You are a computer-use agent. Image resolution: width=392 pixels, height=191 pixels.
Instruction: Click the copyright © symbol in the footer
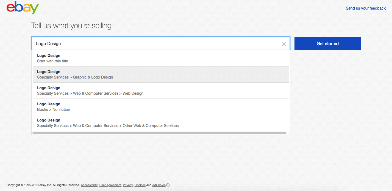(x=22, y=185)
